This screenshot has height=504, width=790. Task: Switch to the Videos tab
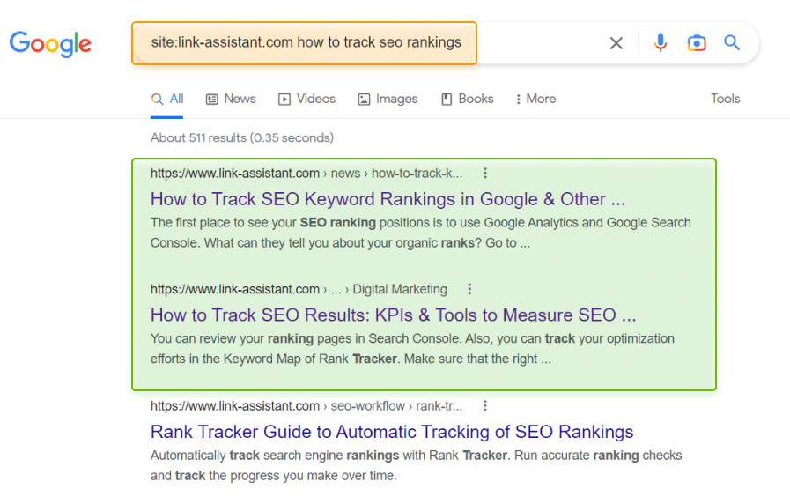point(306,99)
